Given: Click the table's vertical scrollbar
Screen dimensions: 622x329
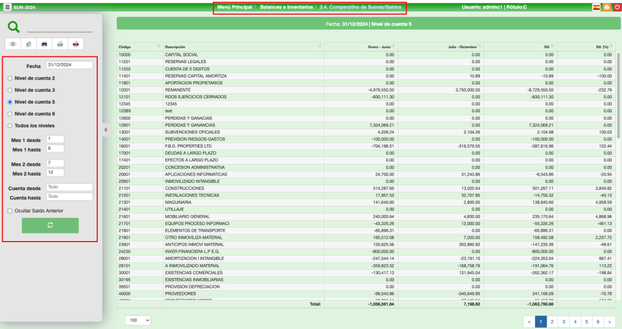Looking at the screenshot, I should point(618,97).
